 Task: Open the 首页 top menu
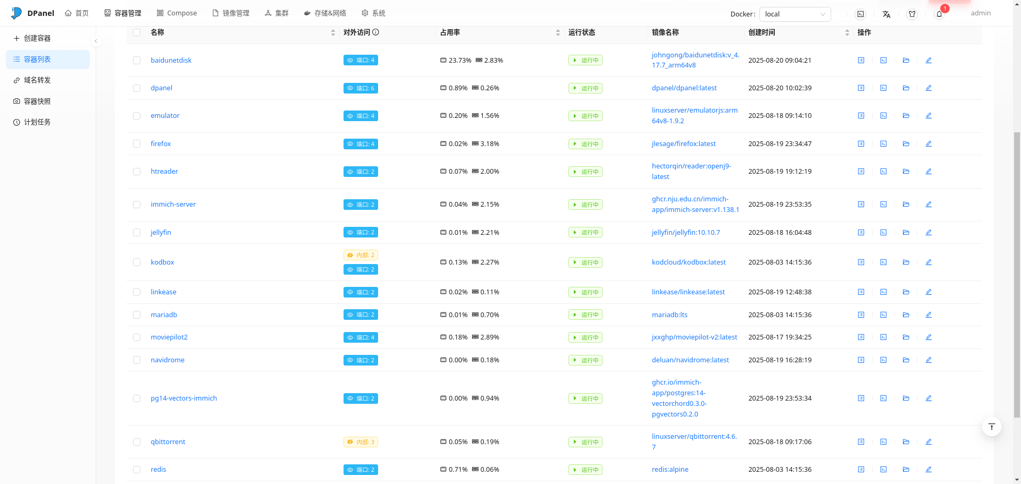pos(77,13)
